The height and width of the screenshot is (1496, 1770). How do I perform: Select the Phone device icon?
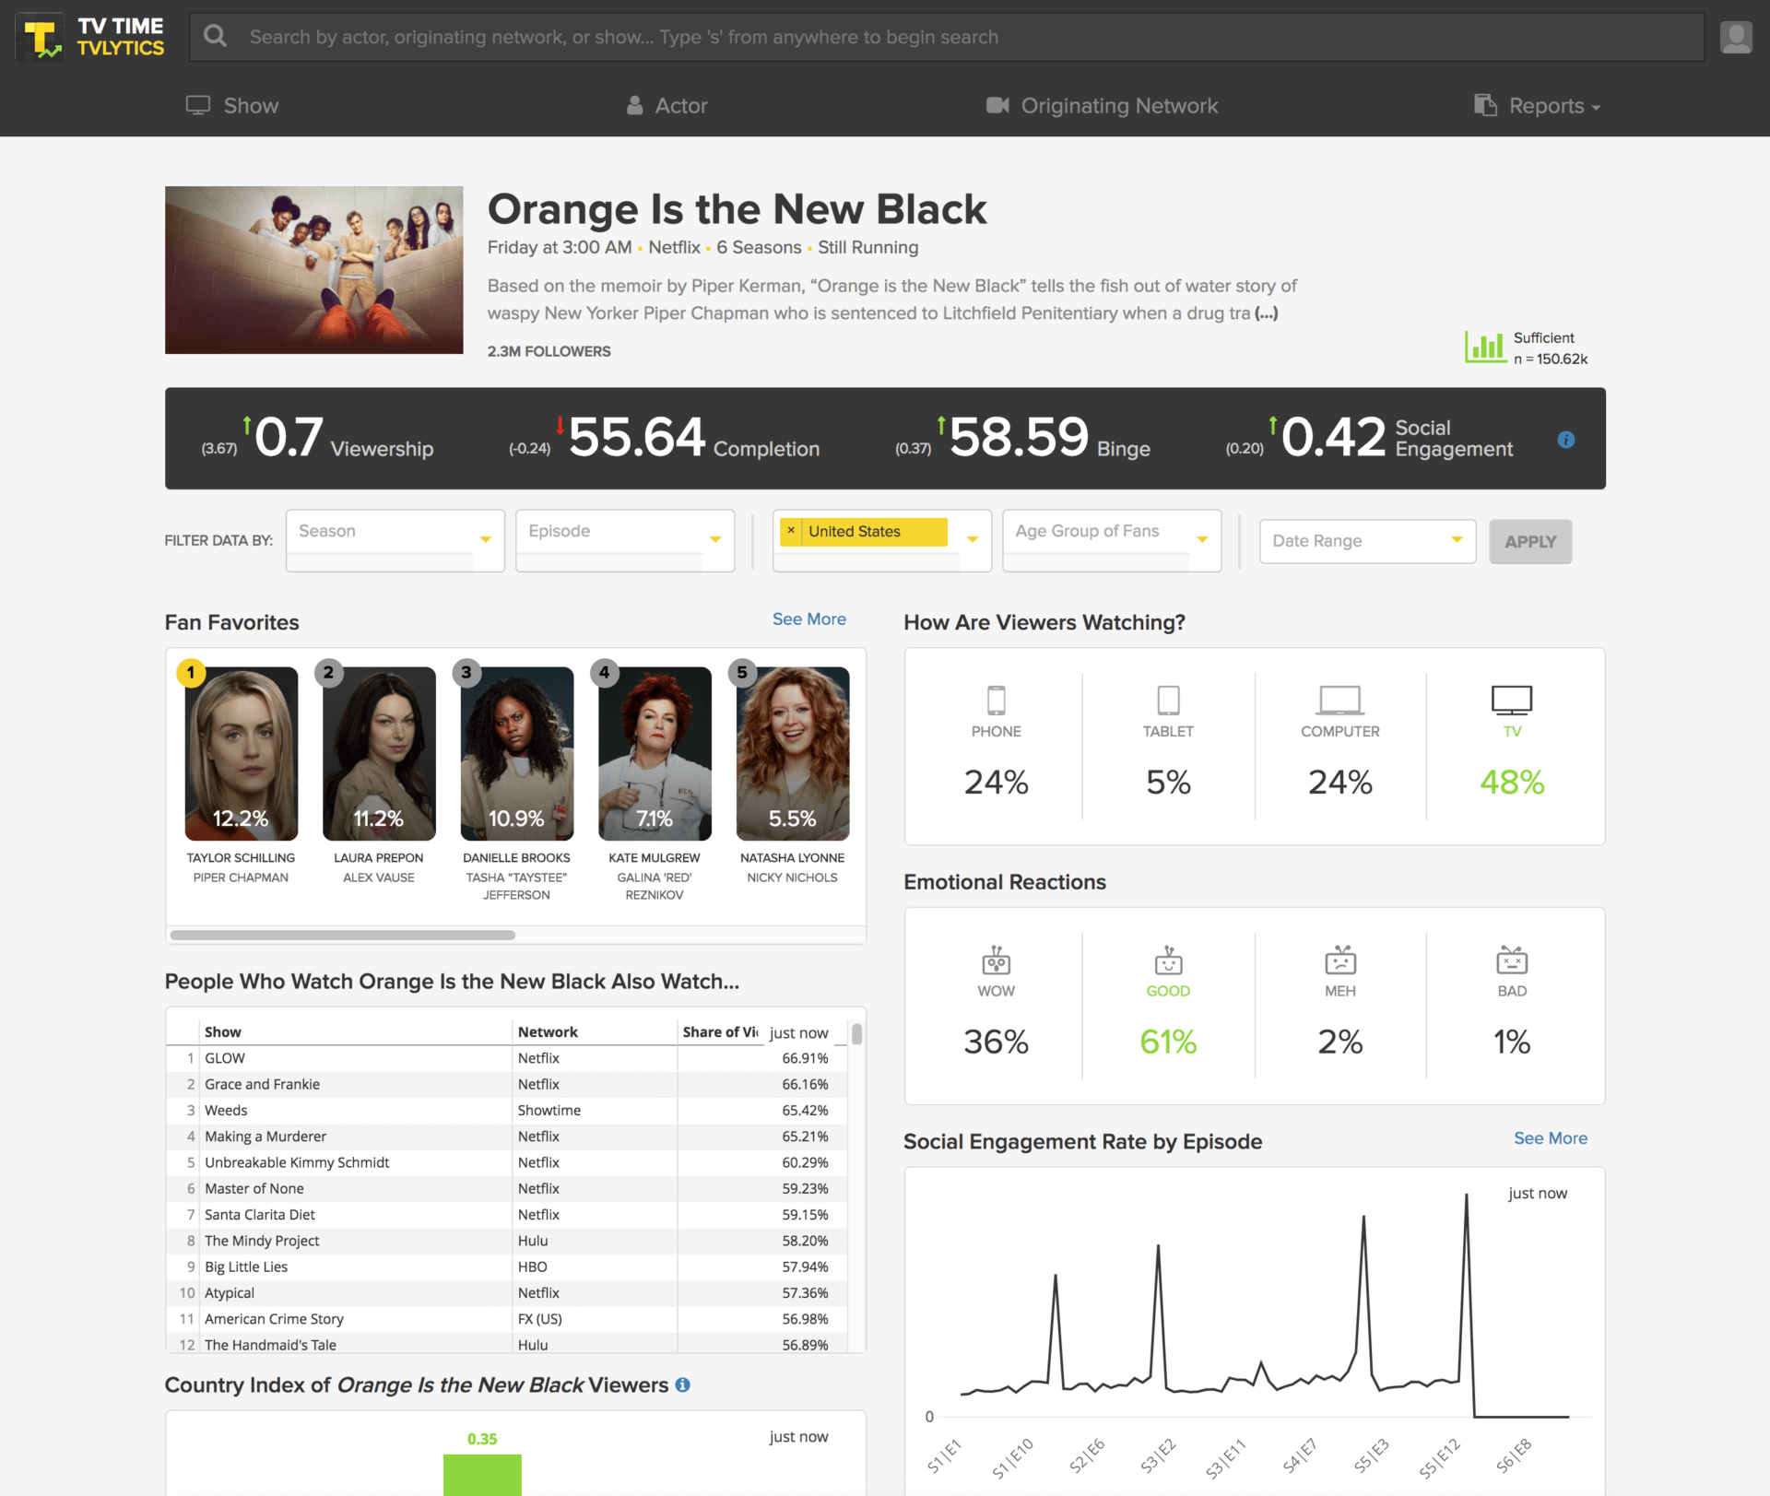pos(996,701)
